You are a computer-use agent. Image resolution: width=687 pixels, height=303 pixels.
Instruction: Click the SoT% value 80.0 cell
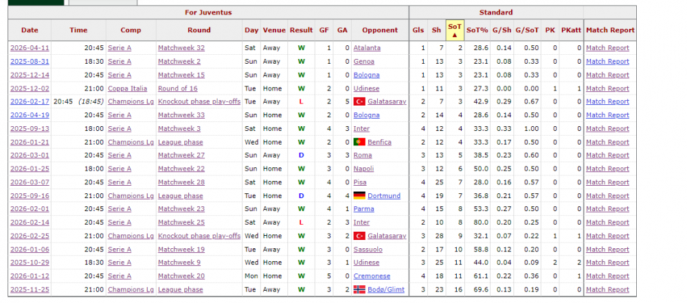(477, 222)
